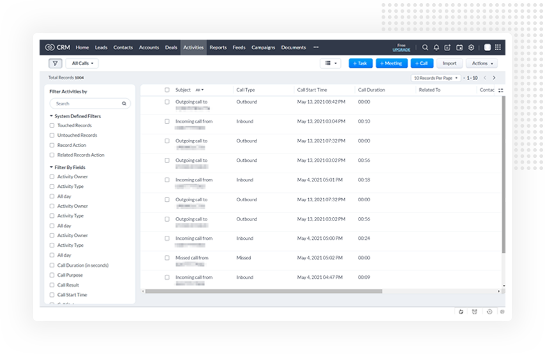
Task: Click the user profile avatar
Action: pyautogui.click(x=488, y=47)
